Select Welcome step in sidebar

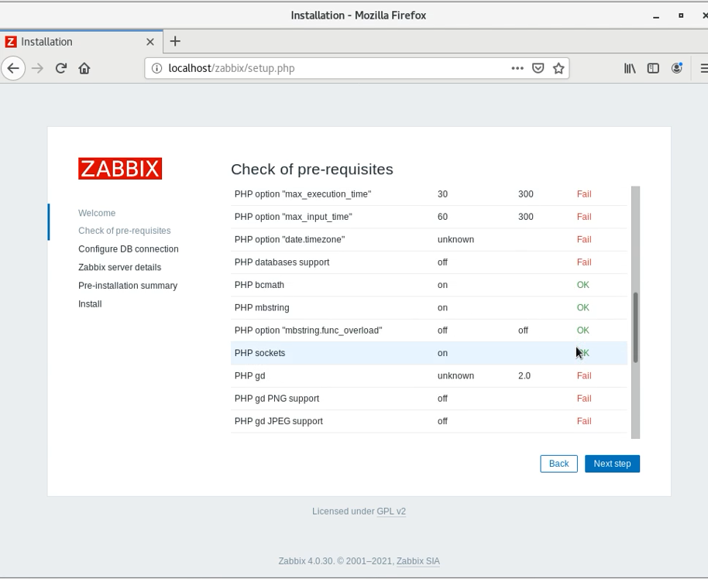click(x=97, y=213)
